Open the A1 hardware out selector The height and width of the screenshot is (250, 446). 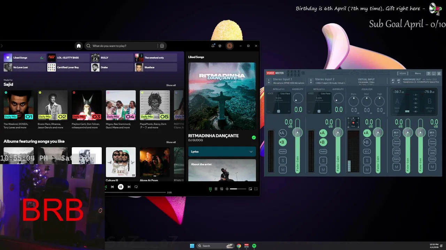tap(393, 81)
